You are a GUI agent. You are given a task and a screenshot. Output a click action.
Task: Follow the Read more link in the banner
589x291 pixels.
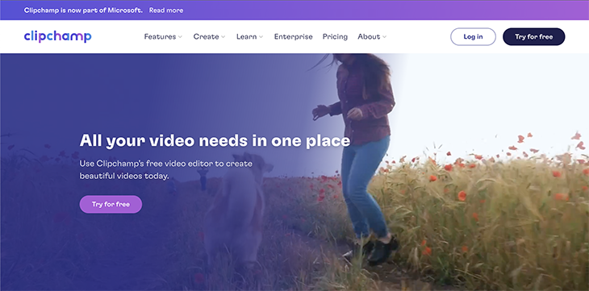pos(166,10)
